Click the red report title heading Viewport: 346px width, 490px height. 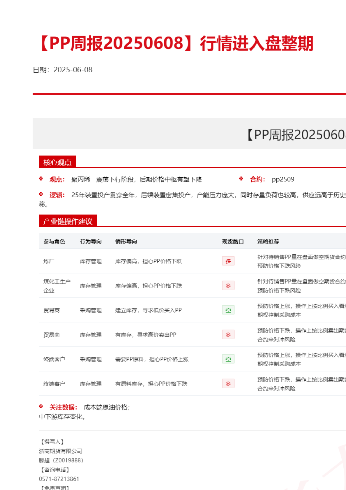pos(176,43)
